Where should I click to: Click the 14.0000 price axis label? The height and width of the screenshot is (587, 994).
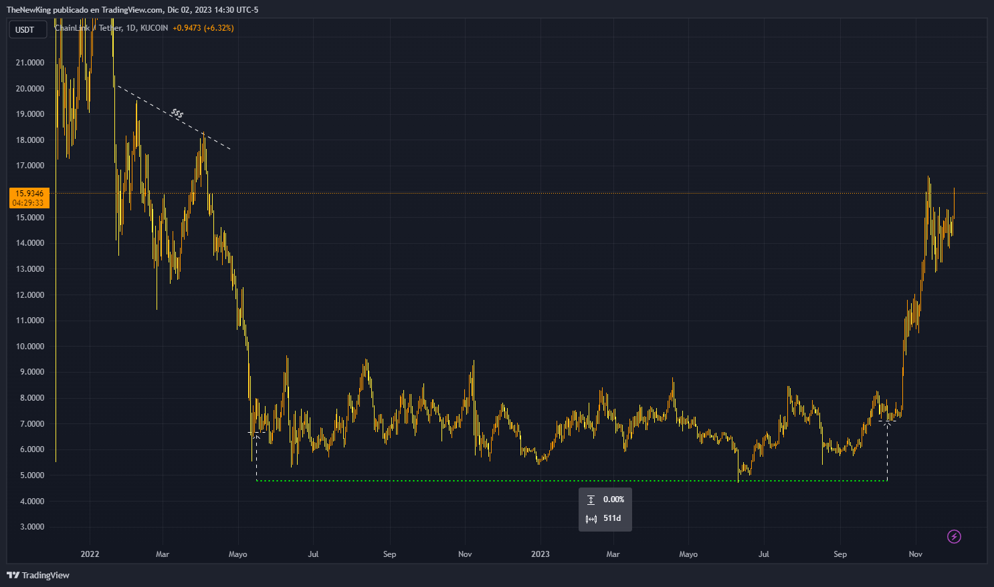point(29,243)
